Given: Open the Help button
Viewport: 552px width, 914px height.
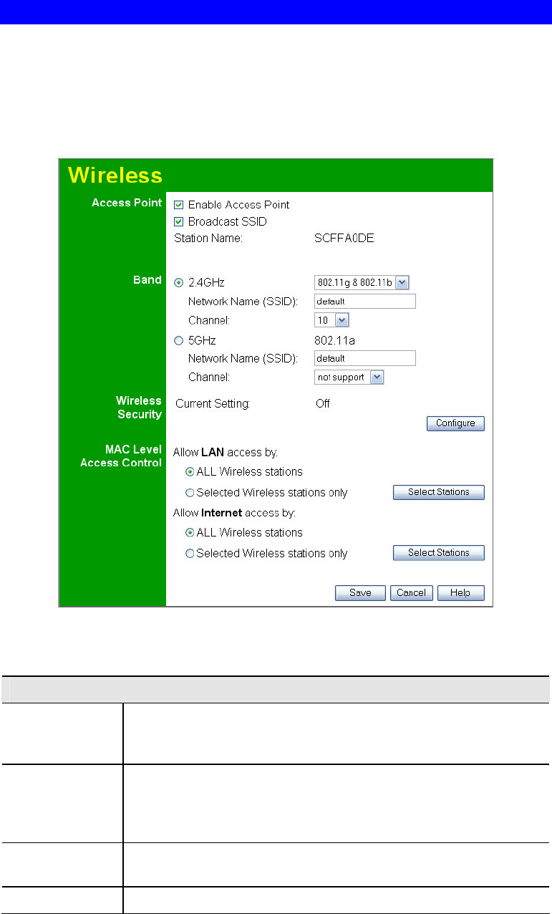Looking at the screenshot, I should 461,593.
